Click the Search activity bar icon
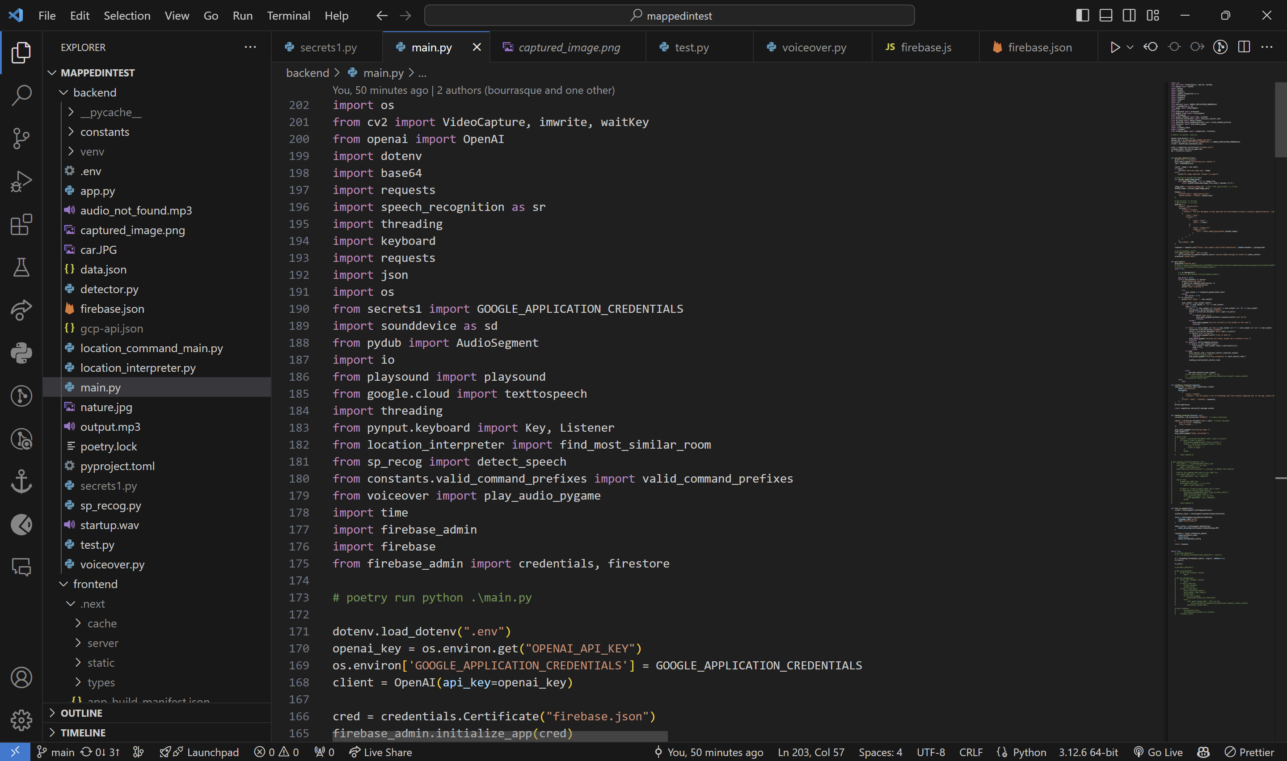 click(21, 95)
